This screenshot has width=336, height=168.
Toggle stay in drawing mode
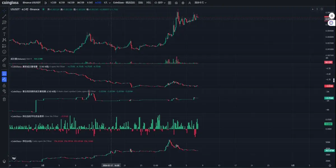coord(4,79)
